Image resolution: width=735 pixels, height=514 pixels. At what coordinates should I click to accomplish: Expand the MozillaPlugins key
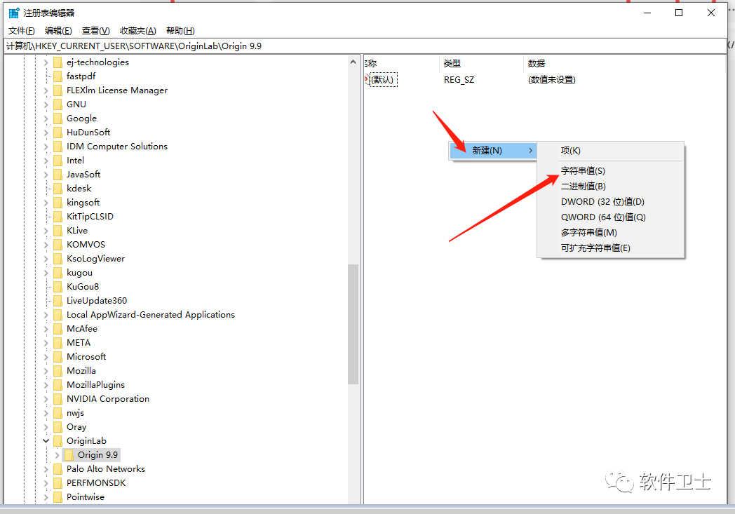(46, 385)
